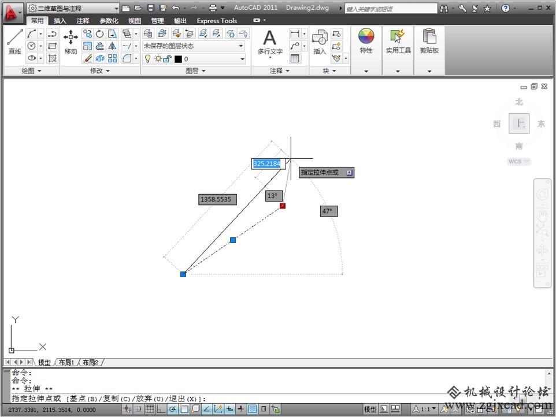The height and width of the screenshot is (417, 556).
Task: Expand the 修改 panel
Action: pos(100,71)
